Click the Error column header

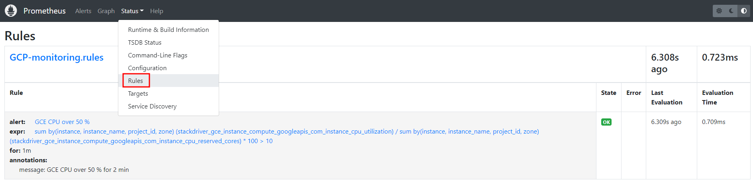pyautogui.click(x=633, y=93)
